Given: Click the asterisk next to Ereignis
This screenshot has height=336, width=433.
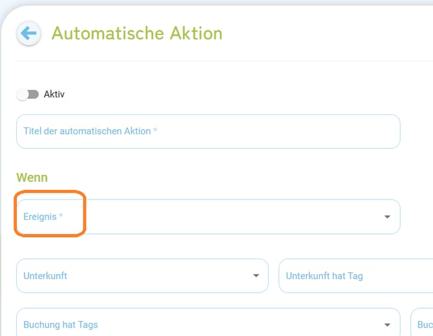Looking at the screenshot, I should click(x=61, y=216).
